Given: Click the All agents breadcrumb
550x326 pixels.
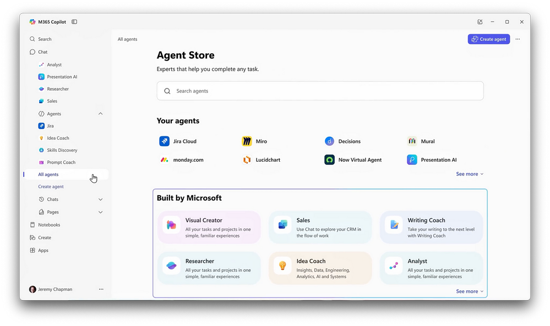Looking at the screenshot, I should coord(127,39).
